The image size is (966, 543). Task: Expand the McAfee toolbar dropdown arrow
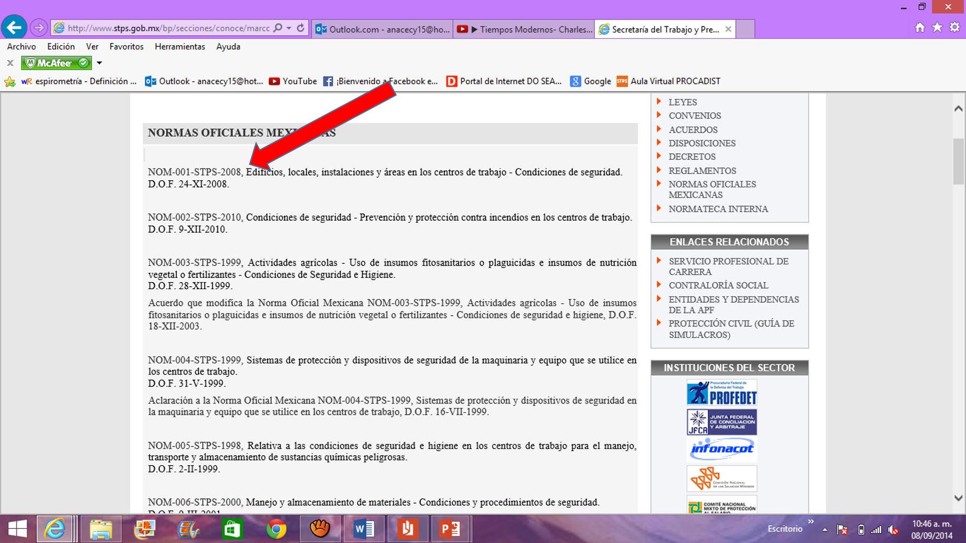coord(99,63)
